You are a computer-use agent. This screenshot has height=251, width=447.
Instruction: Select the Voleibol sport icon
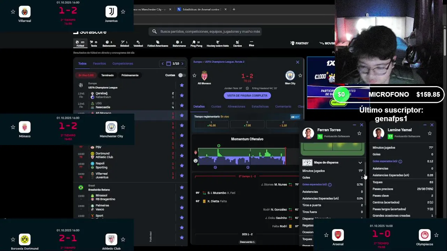click(x=138, y=44)
